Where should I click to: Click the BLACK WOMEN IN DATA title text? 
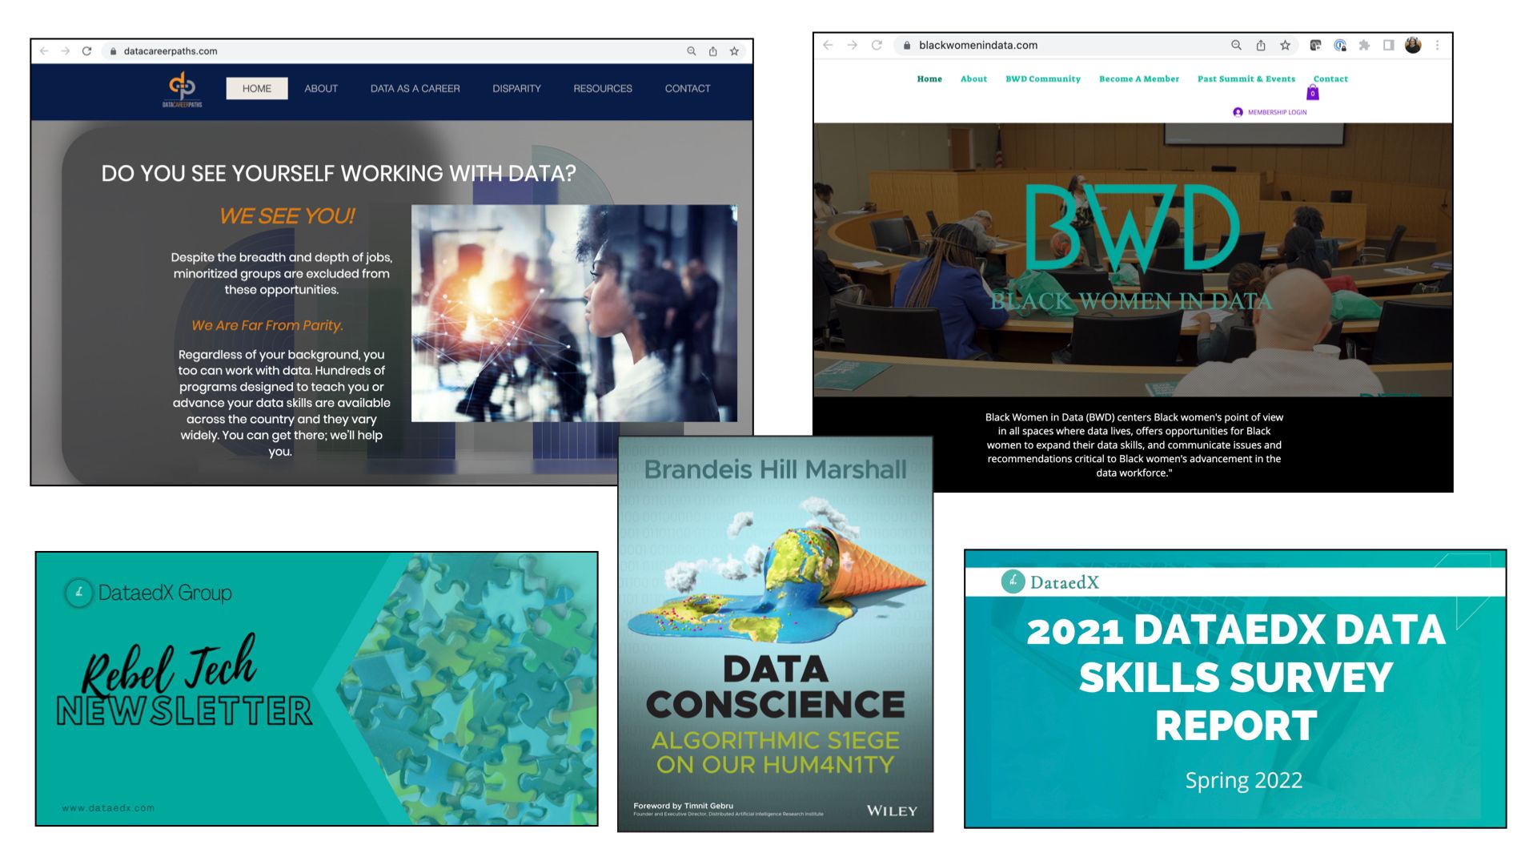1131,301
